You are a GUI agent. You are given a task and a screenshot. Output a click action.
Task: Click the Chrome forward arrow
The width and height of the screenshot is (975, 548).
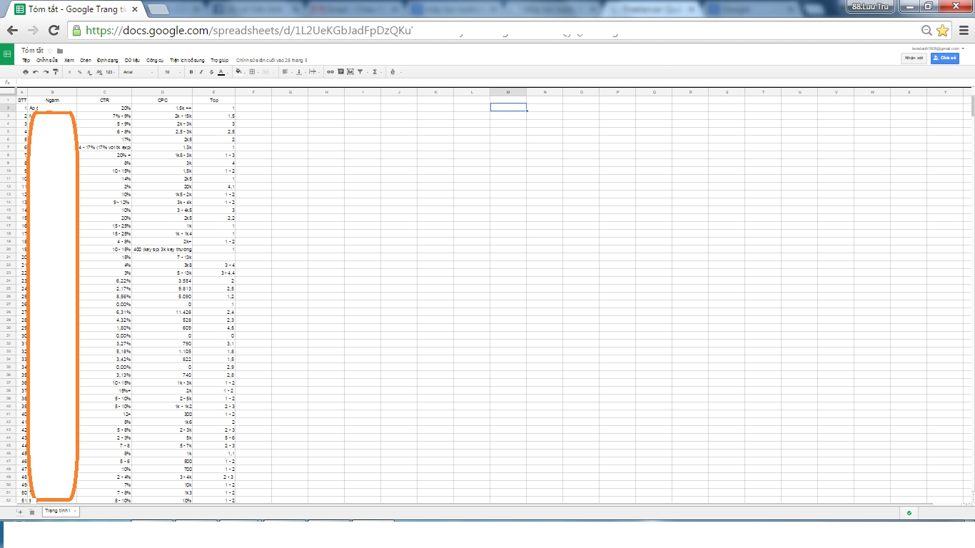tap(32, 30)
